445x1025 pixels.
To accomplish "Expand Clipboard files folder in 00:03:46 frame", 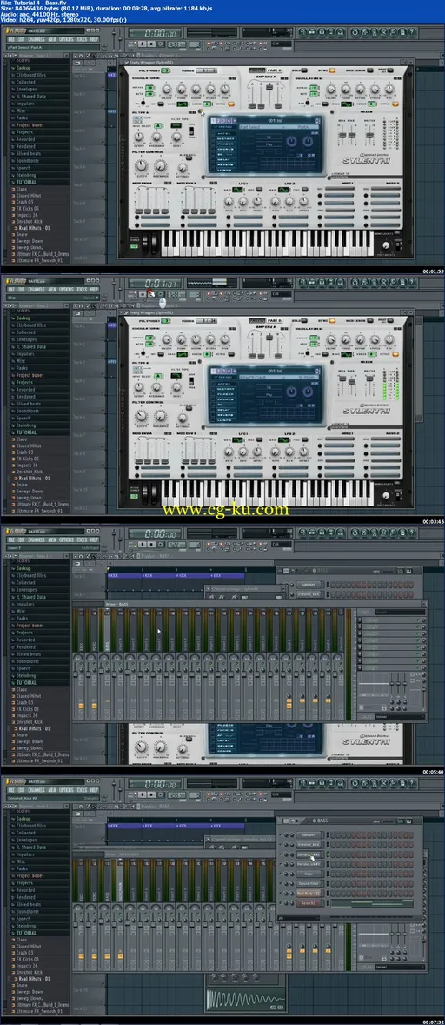I will 30,325.
